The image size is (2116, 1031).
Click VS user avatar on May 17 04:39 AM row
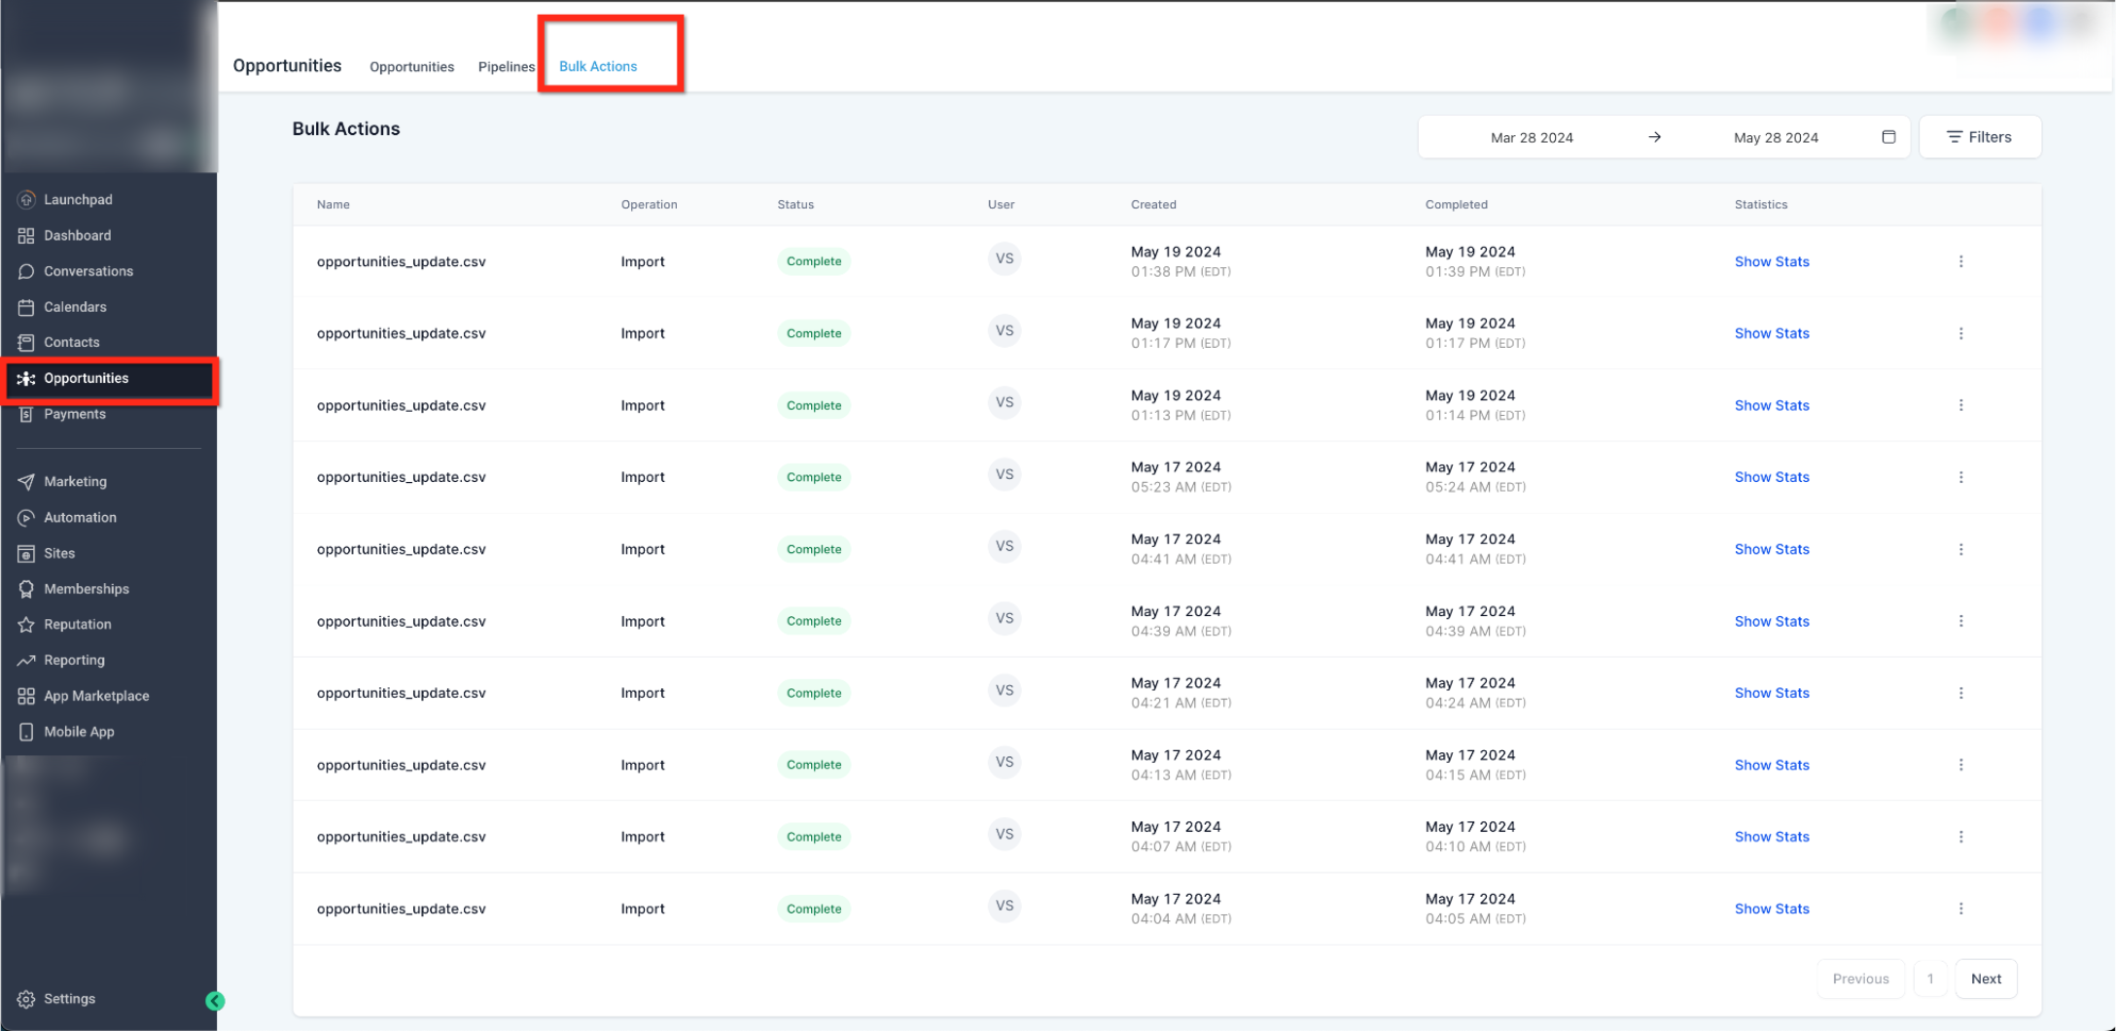coord(1005,618)
